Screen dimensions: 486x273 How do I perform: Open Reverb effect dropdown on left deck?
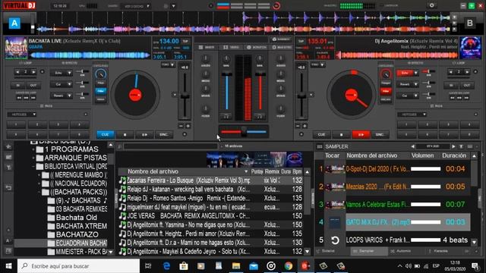tap(69, 96)
